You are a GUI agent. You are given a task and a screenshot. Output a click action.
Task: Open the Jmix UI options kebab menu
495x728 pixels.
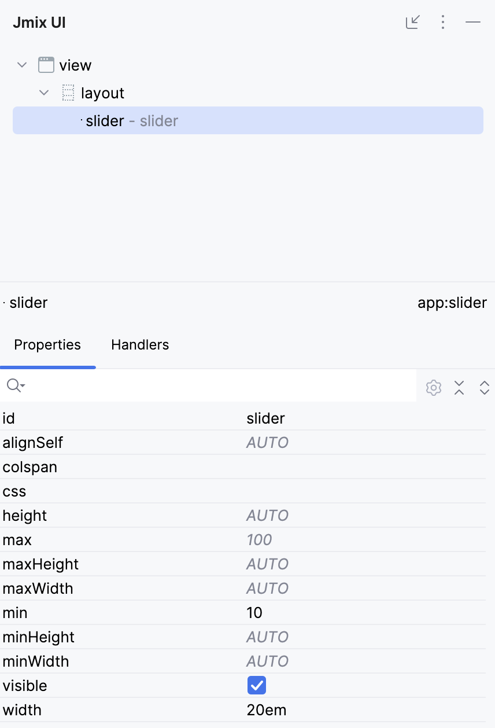click(x=443, y=23)
